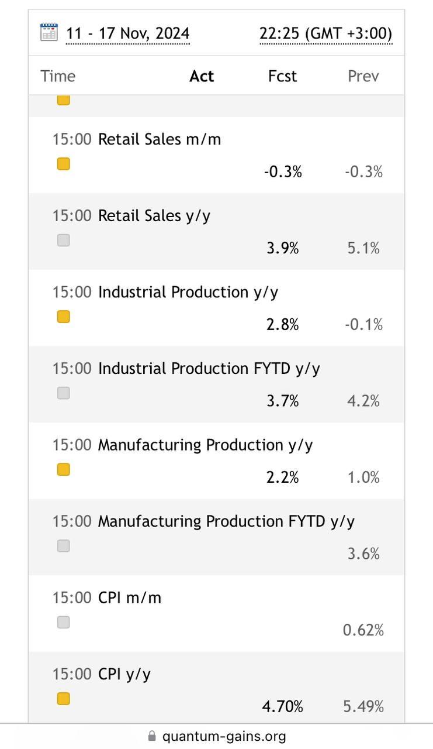
Task: Select the Fcst column header
Action: (282, 76)
